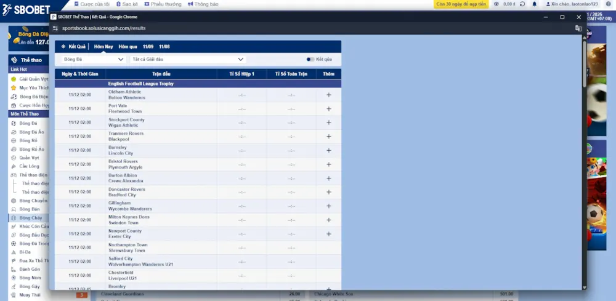This screenshot has height=301, width=616.
Task: Expand details for Oldham Athletic vs Bolton Wanderers
Action: (328, 95)
